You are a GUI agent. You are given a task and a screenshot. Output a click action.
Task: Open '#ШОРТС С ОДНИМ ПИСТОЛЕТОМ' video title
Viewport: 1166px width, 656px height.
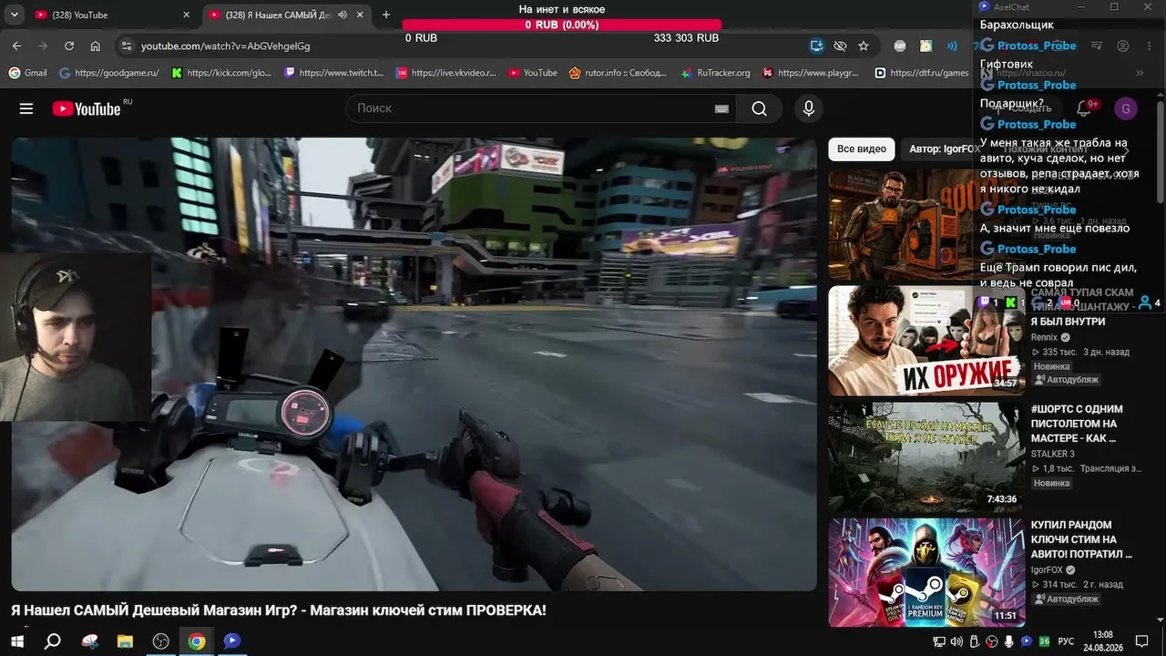[1077, 424]
